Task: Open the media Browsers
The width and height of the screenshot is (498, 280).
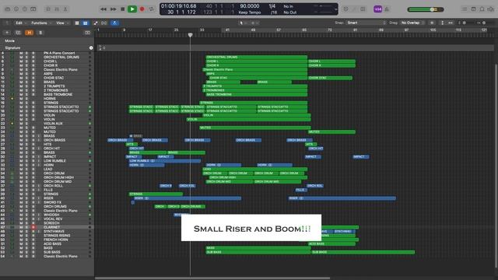Action: [491, 9]
